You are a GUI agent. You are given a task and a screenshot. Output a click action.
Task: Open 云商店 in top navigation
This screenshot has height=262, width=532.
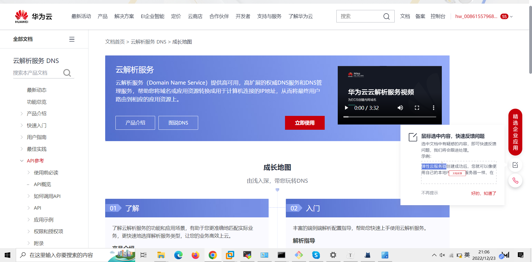point(195,16)
